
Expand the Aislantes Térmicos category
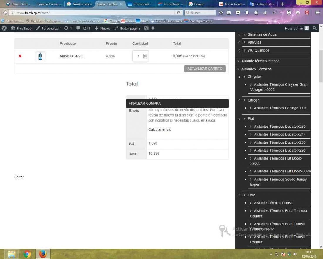[x=256, y=69]
